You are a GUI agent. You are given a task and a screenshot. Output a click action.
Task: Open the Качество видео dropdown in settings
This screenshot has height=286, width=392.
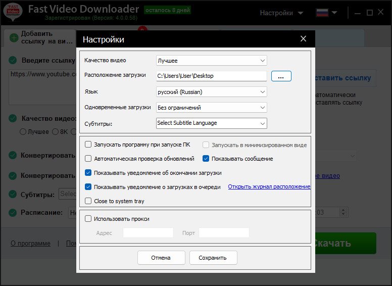(212, 61)
